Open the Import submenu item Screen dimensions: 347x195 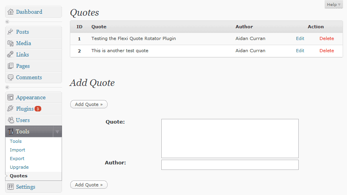point(17,150)
